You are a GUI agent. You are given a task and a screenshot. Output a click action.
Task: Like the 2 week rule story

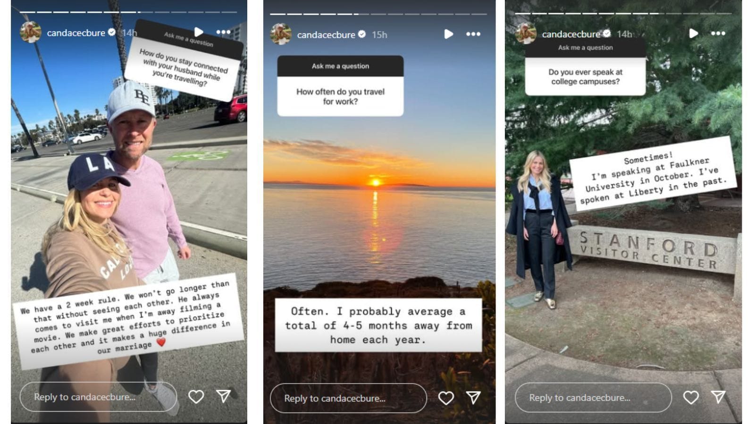click(x=196, y=397)
